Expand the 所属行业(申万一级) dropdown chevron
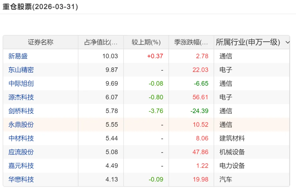Screen dimensions: 296x191 288,42
